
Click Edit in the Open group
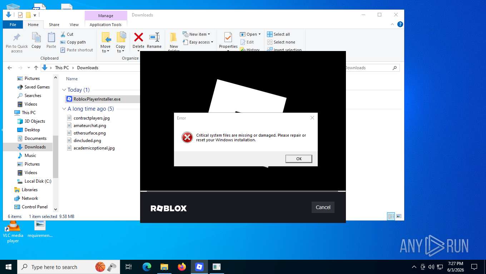(247, 42)
